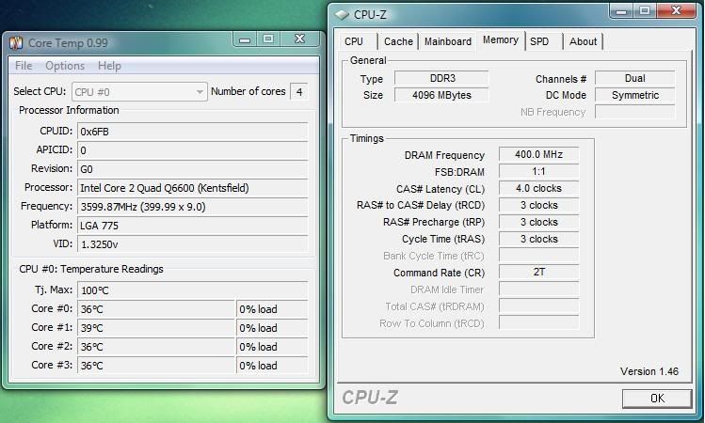Click the APICID value 0
The image size is (705, 423).
[x=192, y=150]
